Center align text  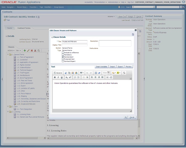[95, 77]
